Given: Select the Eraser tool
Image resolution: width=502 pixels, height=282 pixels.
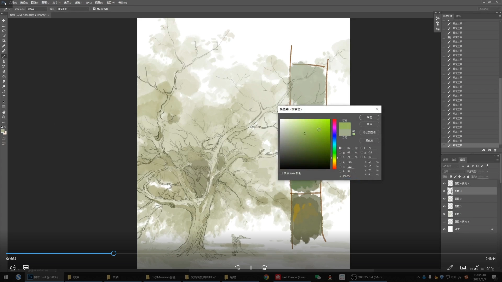Looking at the screenshot, I should 4,71.
